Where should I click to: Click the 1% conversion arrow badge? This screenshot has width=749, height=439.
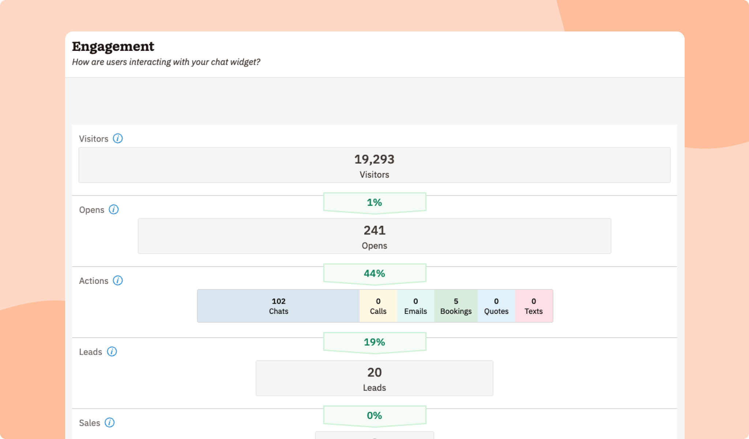tap(374, 202)
